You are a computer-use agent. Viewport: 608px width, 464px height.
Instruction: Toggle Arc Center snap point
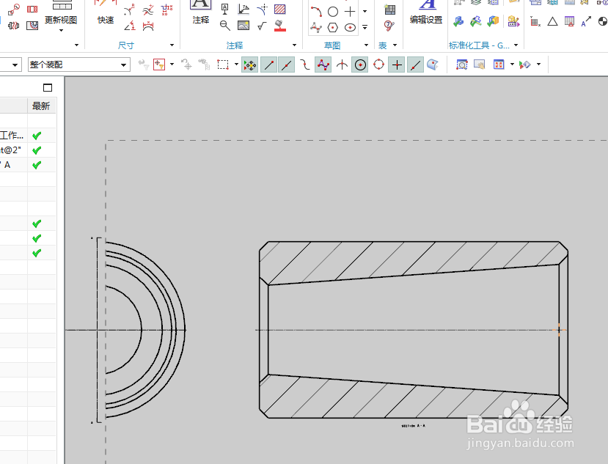(360, 65)
